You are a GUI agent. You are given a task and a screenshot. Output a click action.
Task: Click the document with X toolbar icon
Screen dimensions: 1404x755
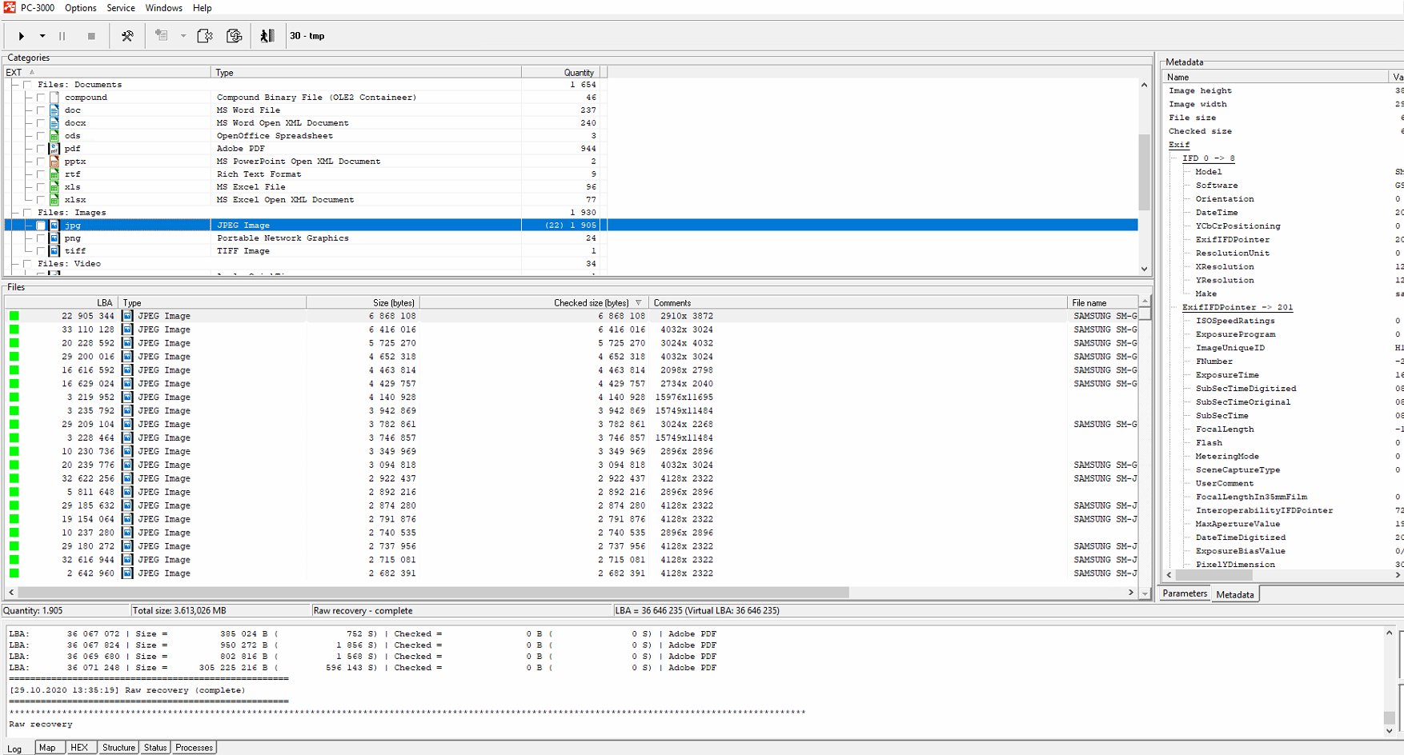205,36
